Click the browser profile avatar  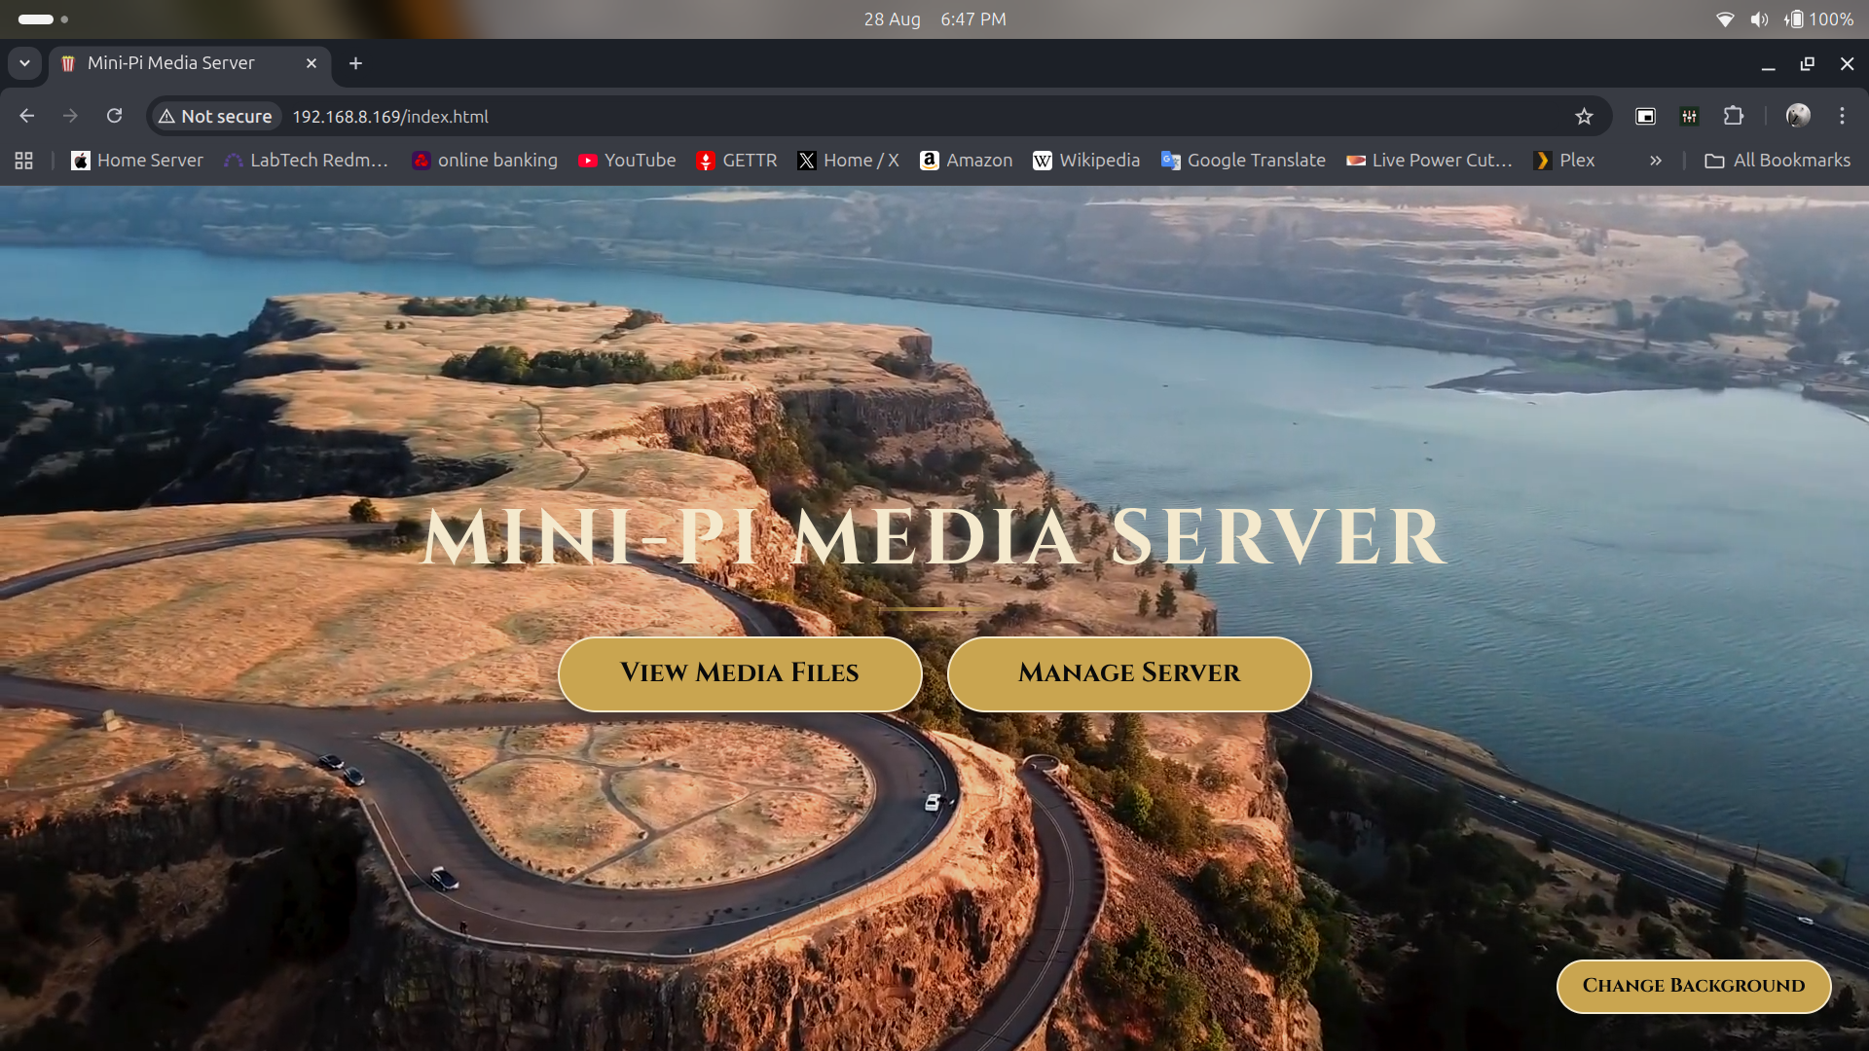(1798, 116)
